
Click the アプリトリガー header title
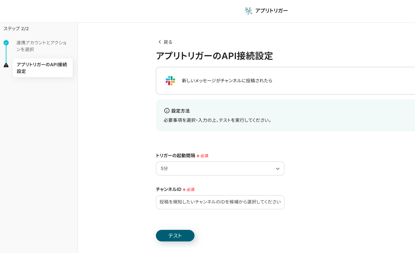(x=271, y=11)
